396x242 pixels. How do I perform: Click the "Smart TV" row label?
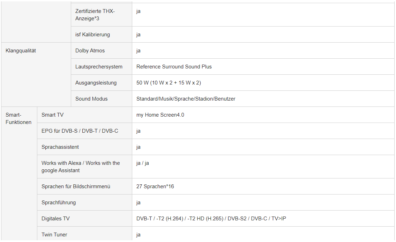pos(52,115)
